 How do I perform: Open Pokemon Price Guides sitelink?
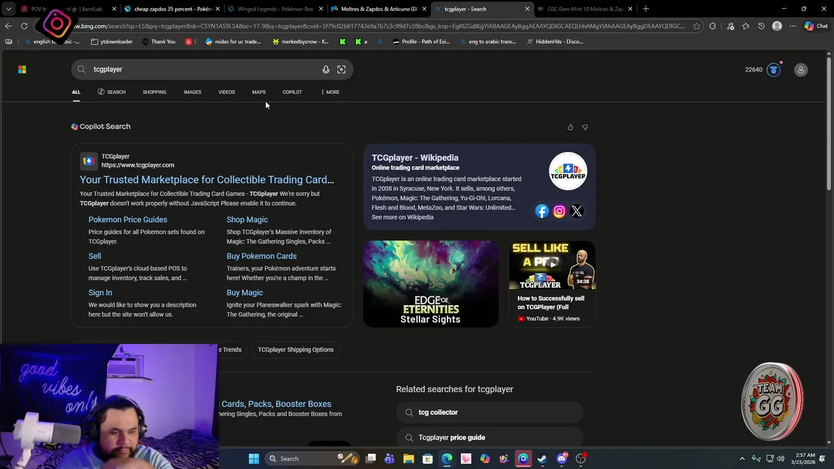[x=128, y=220]
